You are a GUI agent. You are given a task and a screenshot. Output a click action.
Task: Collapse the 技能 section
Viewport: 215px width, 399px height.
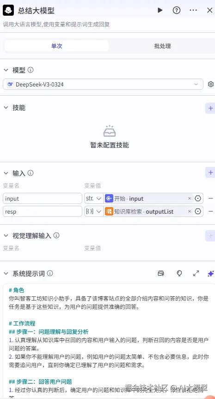6,108
